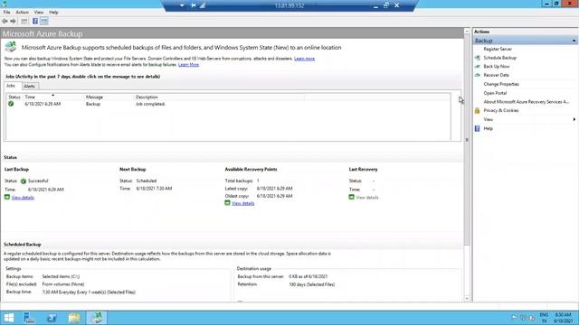Open View details under Available Recovery Points
Image resolution: width=579 pixels, height=325 pixels.
[243, 203]
